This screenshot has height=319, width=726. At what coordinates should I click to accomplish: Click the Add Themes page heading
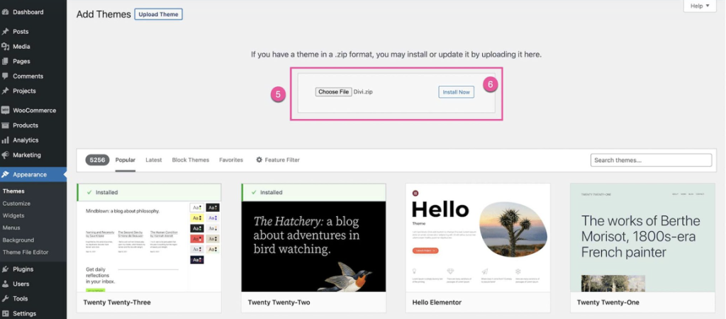point(104,14)
